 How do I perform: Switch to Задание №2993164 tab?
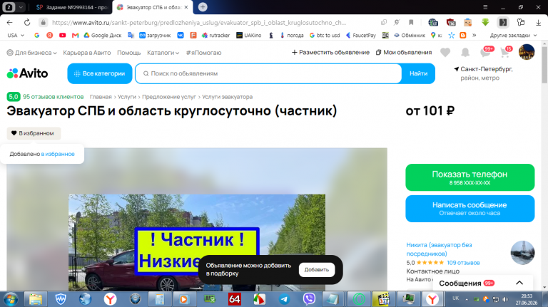click(73, 7)
